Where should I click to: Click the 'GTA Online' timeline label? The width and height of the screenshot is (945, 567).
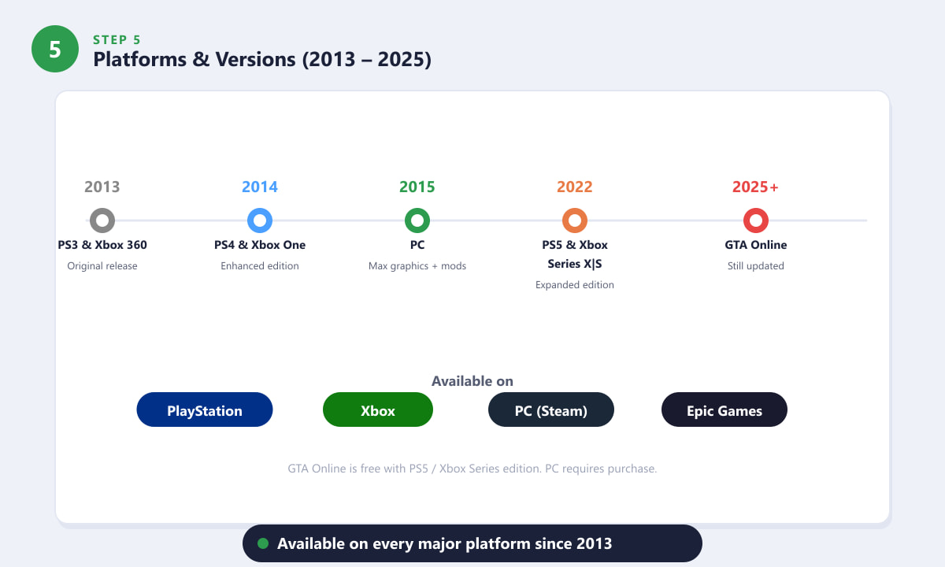point(756,245)
